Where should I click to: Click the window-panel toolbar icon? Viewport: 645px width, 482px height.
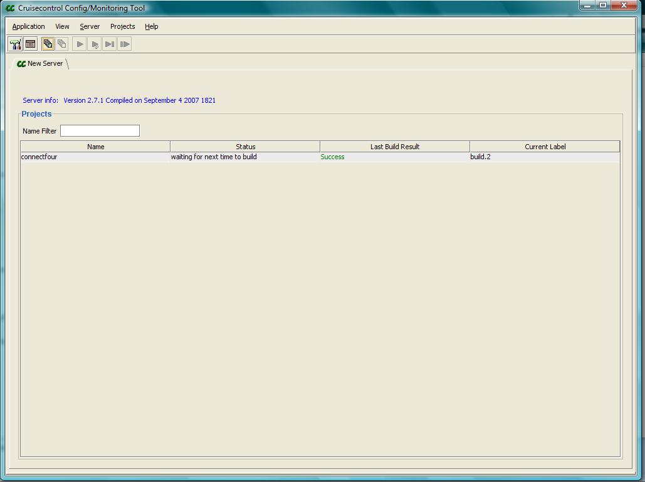click(30, 44)
